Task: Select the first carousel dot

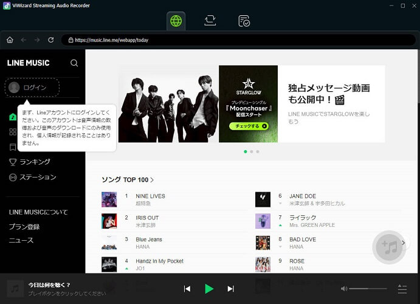Action: tap(246, 151)
